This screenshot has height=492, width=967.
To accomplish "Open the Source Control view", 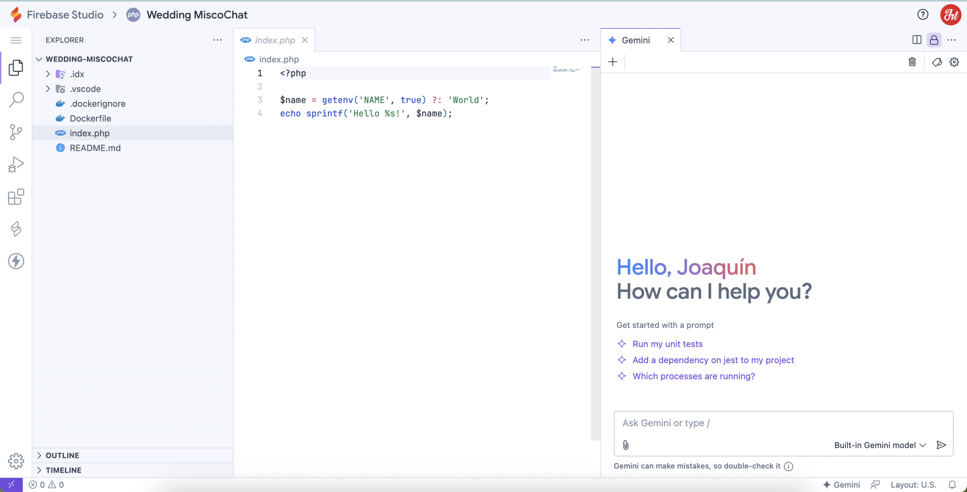I will [x=16, y=132].
